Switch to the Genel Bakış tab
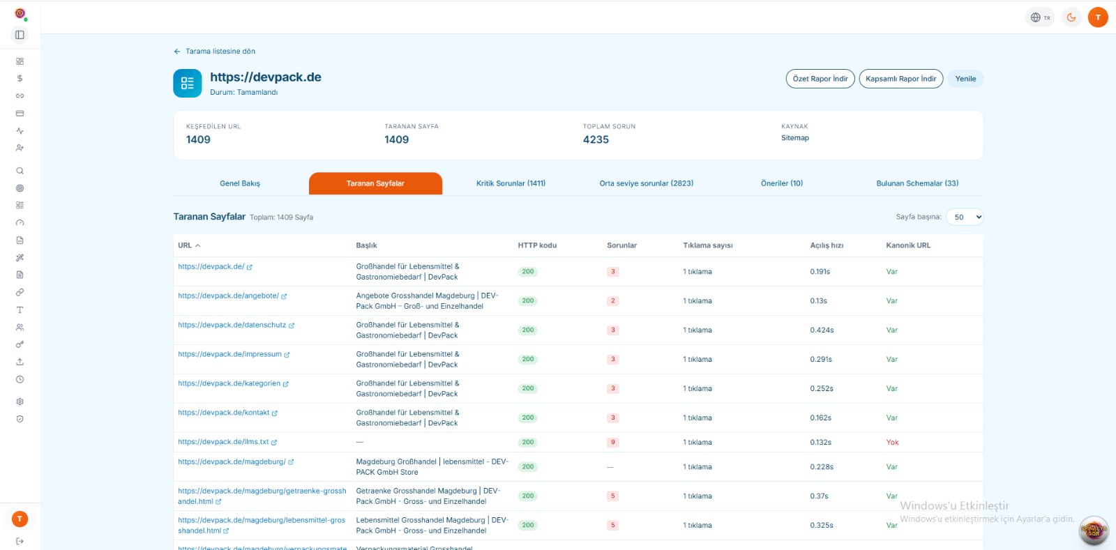This screenshot has width=1116, height=550. [x=240, y=183]
